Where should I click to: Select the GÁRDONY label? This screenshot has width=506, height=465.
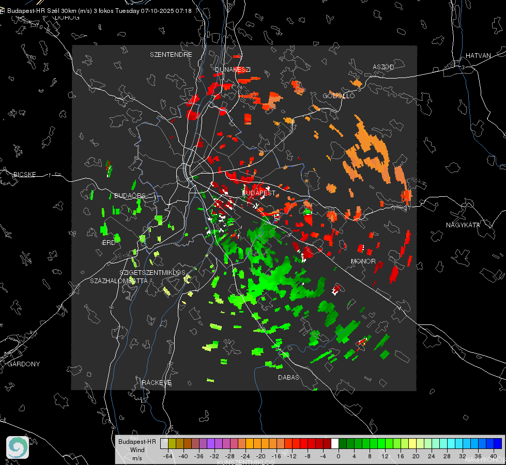tap(24, 364)
